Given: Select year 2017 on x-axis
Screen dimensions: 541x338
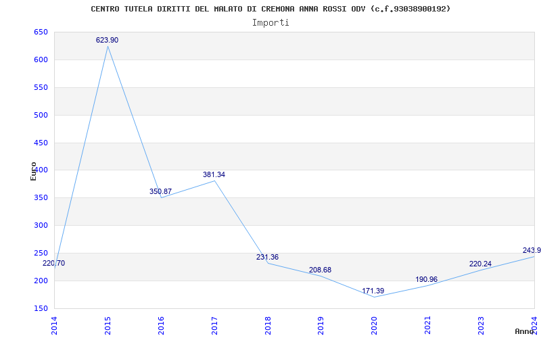Looking at the screenshot, I should coord(214,326).
